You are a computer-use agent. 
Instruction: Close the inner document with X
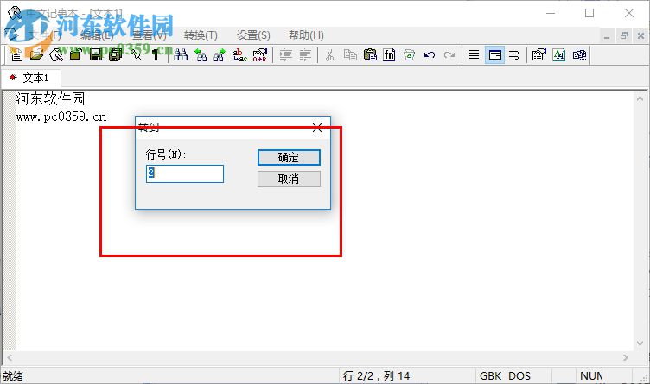point(640,36)
